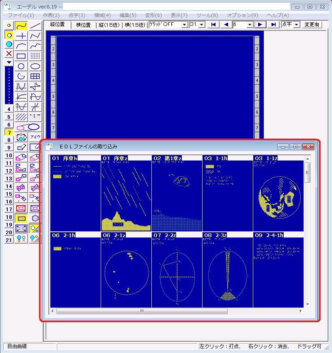Click the 変更有 button

(x=311, y=25)
